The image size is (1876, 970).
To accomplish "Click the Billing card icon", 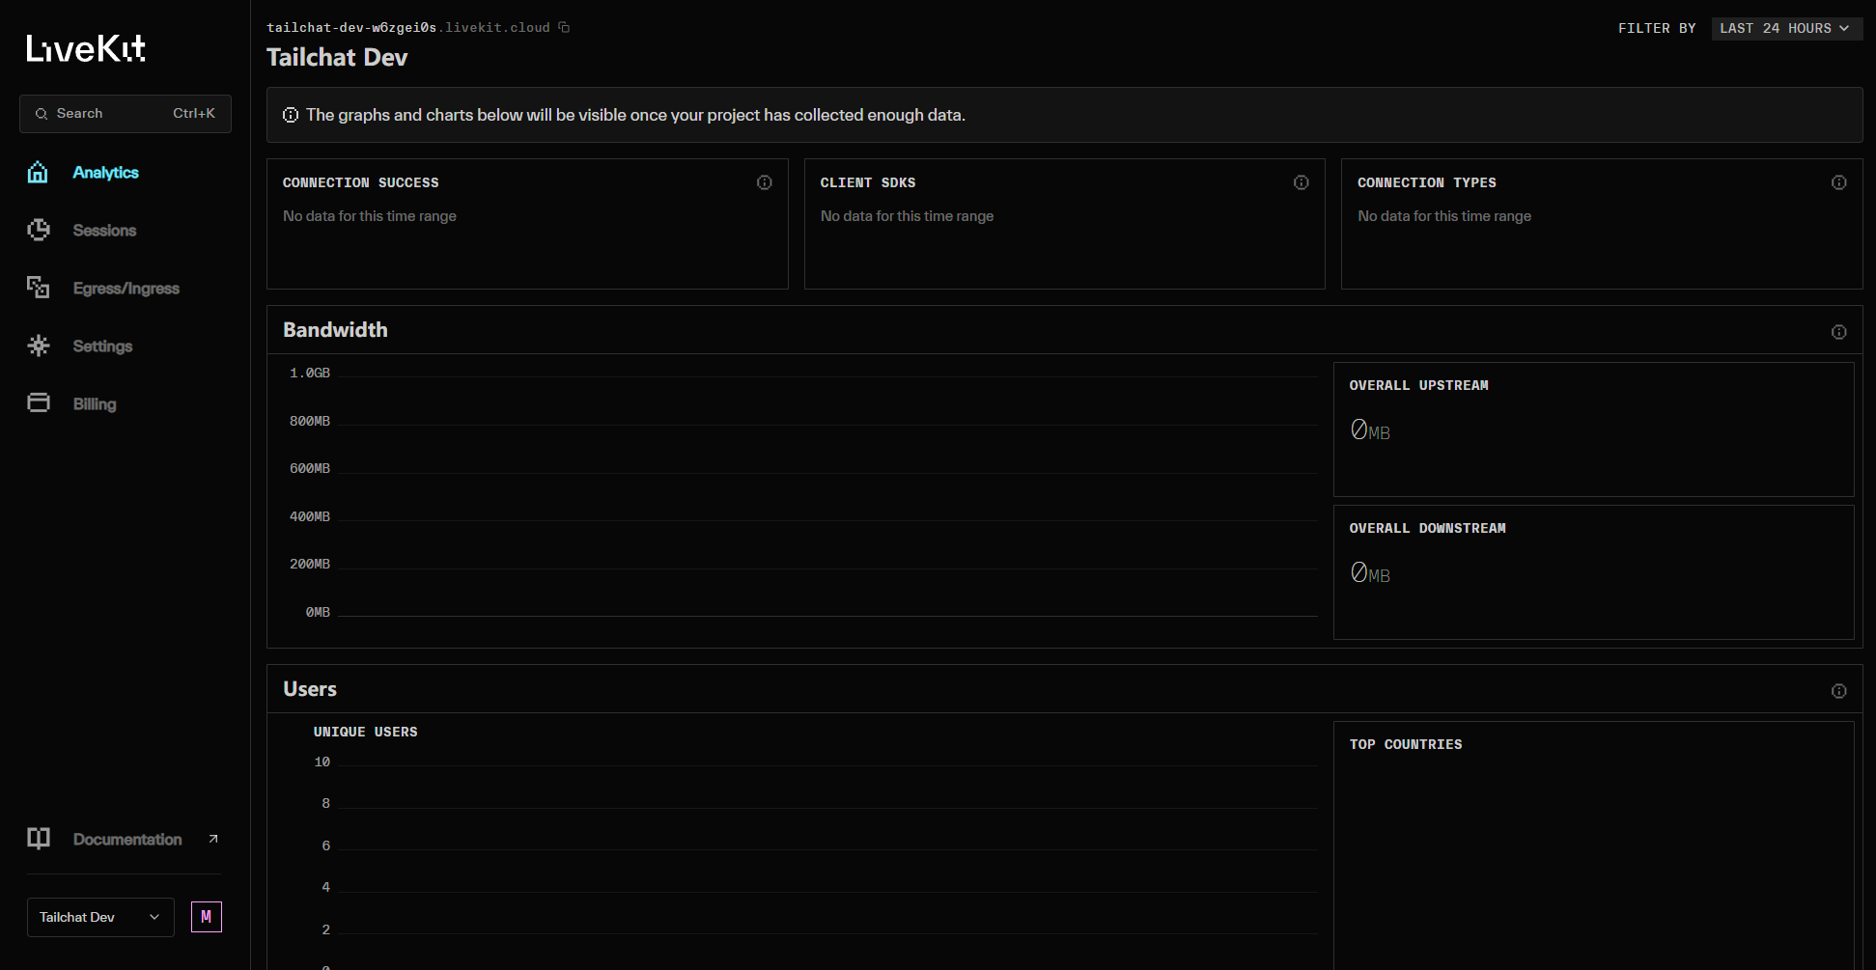I will click(38, 403).
